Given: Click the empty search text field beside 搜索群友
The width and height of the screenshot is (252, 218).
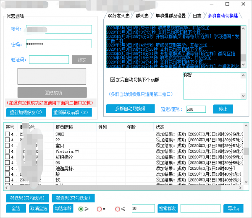Looking at the screenshot, I should click(200, 208).
